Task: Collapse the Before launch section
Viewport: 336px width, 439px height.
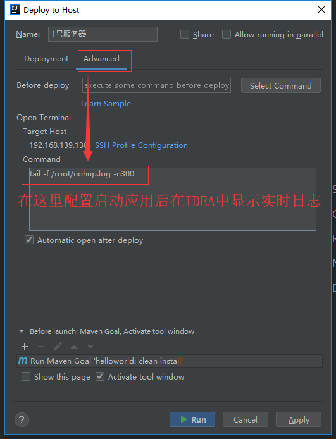Action: [22, 331]
